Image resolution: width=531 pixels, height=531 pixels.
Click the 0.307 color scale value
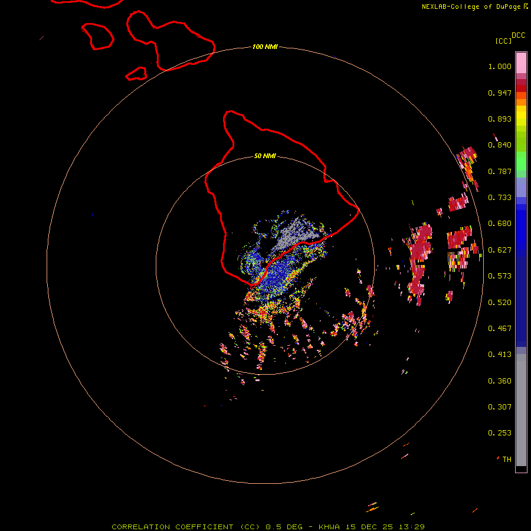pyautogui.click(x=500, y=407)
